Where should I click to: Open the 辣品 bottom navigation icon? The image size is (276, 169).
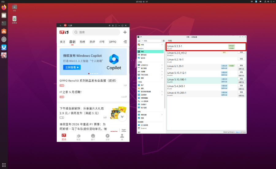(78, 137)
